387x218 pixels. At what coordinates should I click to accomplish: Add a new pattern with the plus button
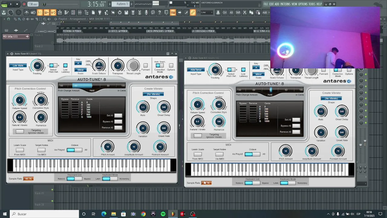pos(131,4)
